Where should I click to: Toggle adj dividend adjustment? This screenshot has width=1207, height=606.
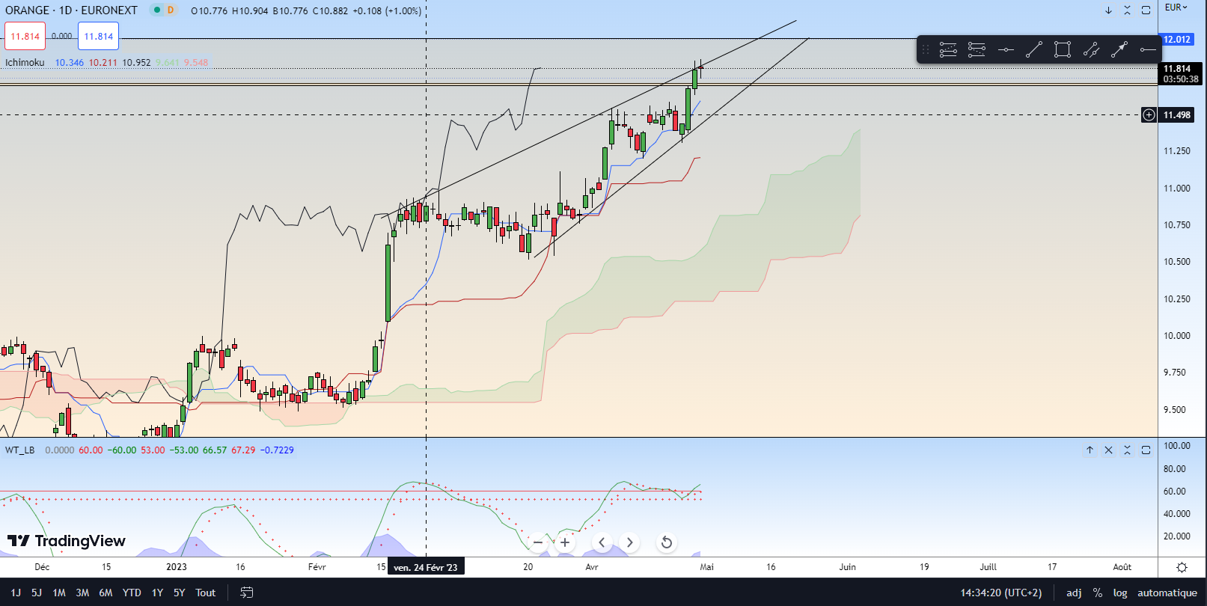click(1074, 593)
